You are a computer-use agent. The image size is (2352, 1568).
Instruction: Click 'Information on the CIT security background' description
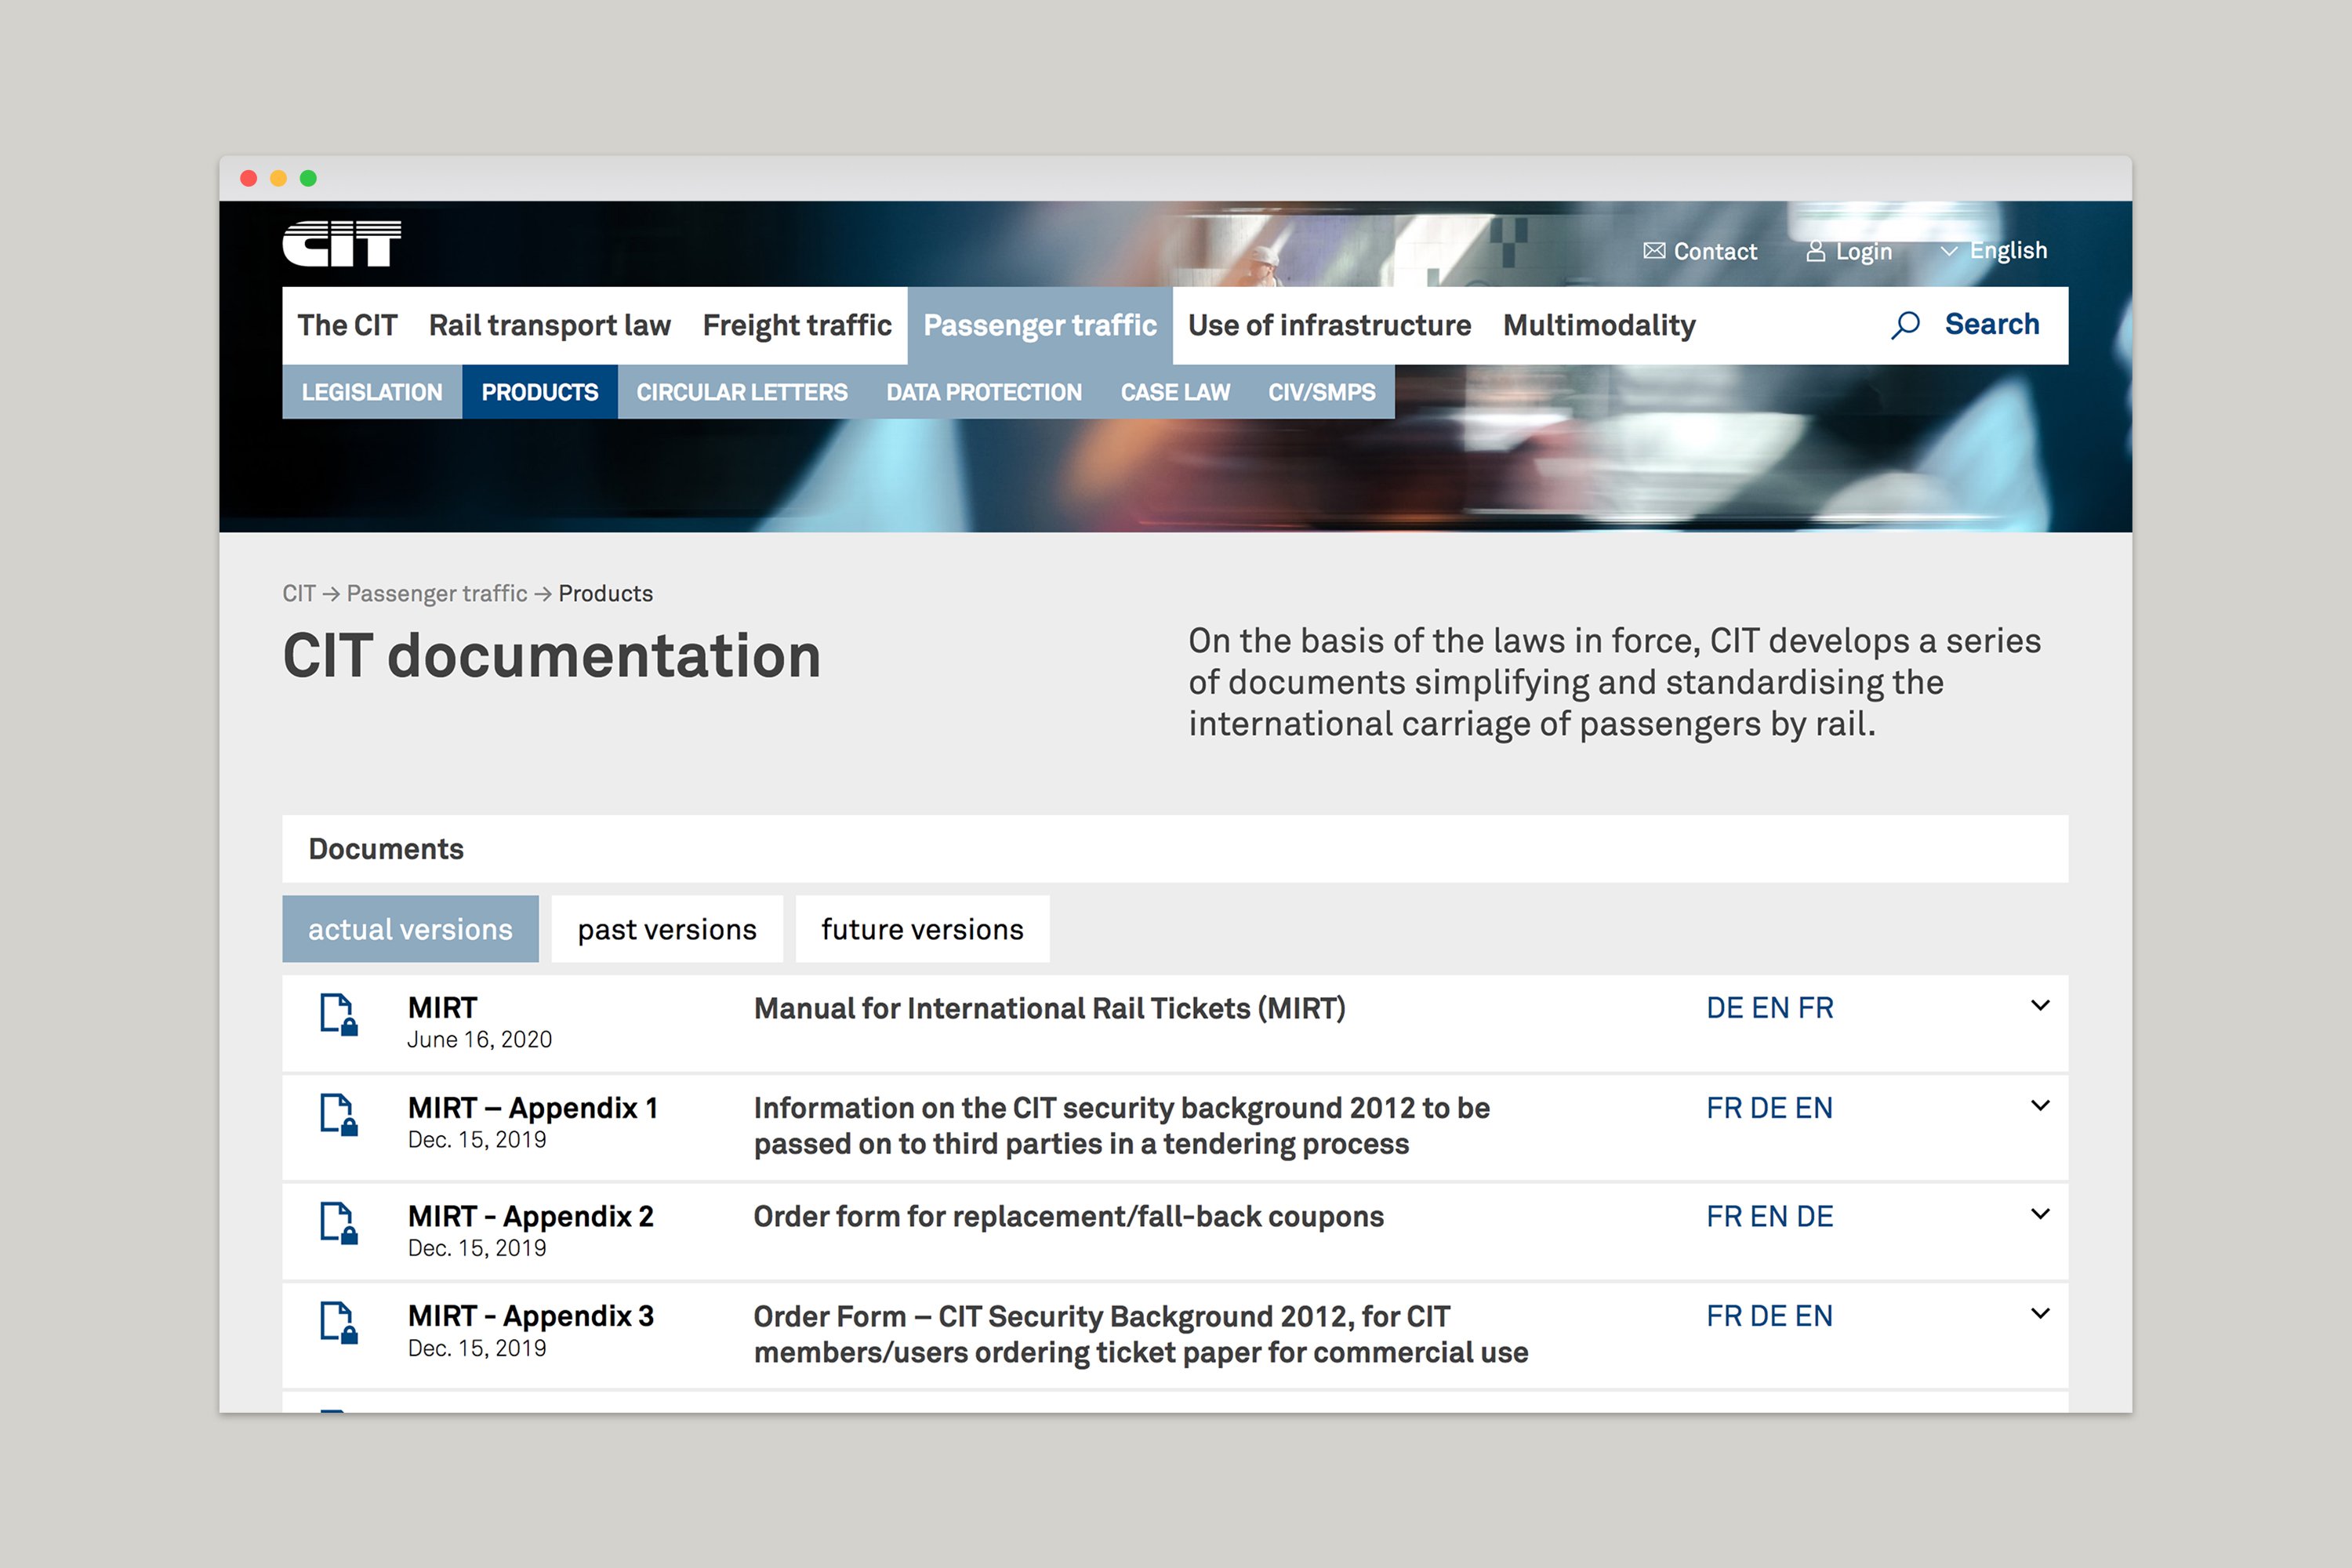(x=1122, y=1126)
